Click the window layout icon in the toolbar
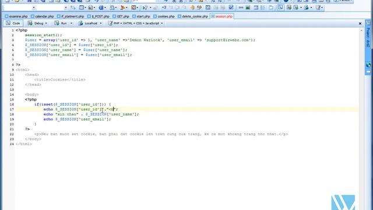The image size is (373, 210). coord(82,8)
